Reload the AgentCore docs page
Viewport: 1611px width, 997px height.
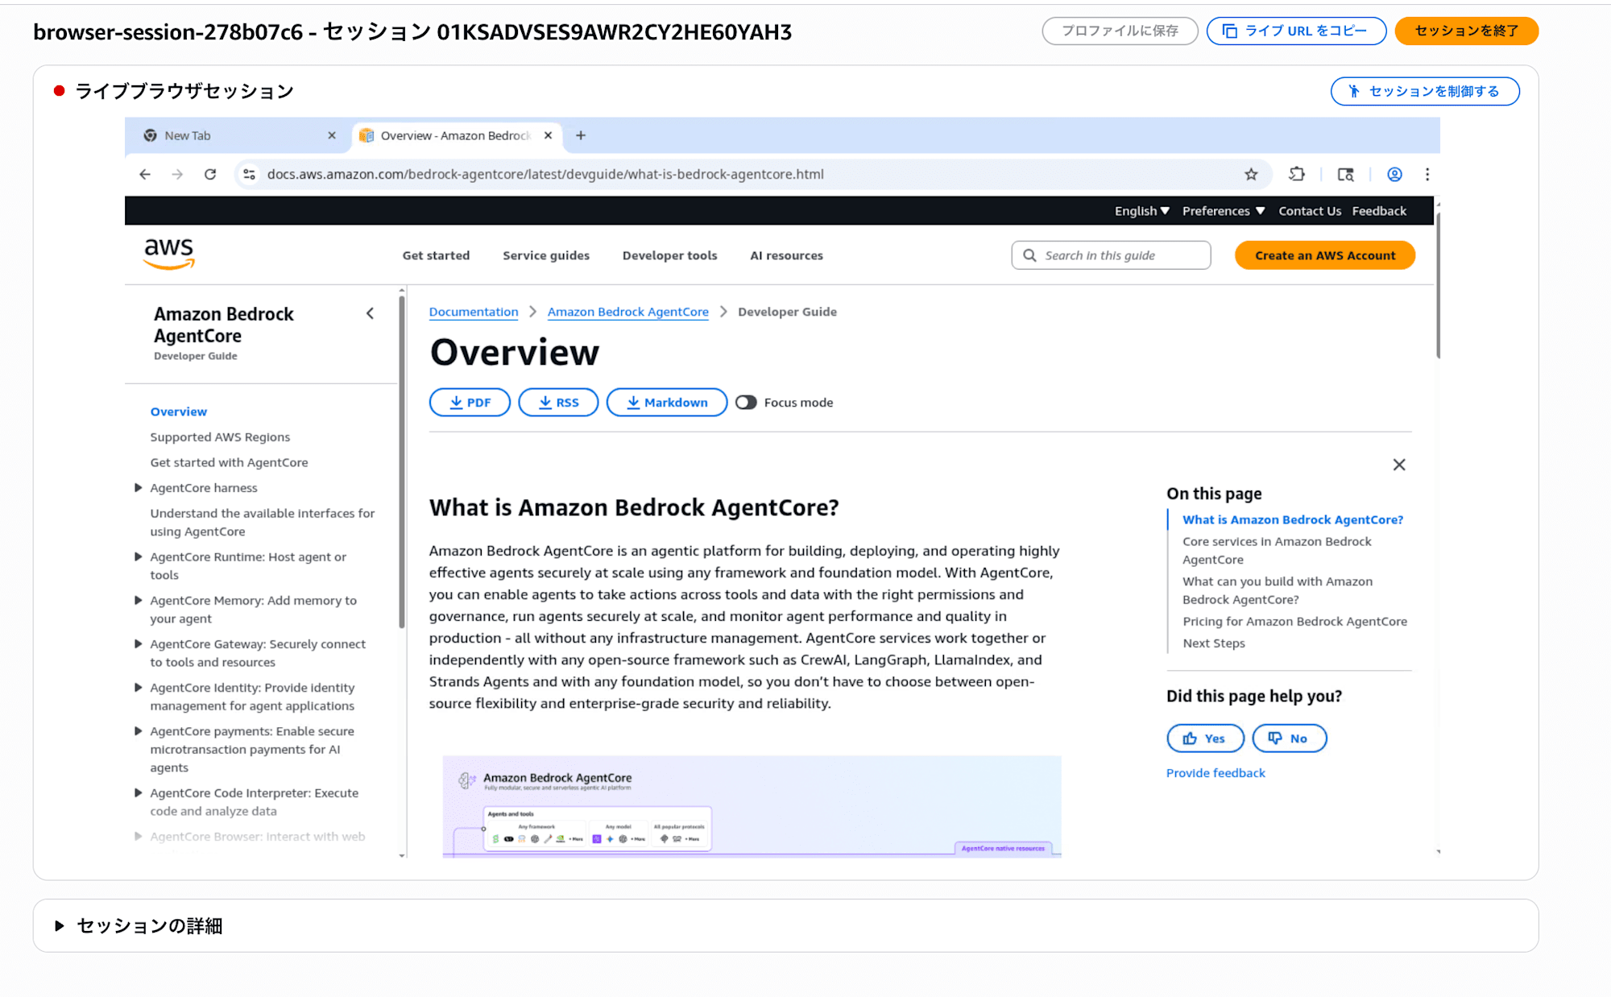pyautogui.click(x=210, y=174)
